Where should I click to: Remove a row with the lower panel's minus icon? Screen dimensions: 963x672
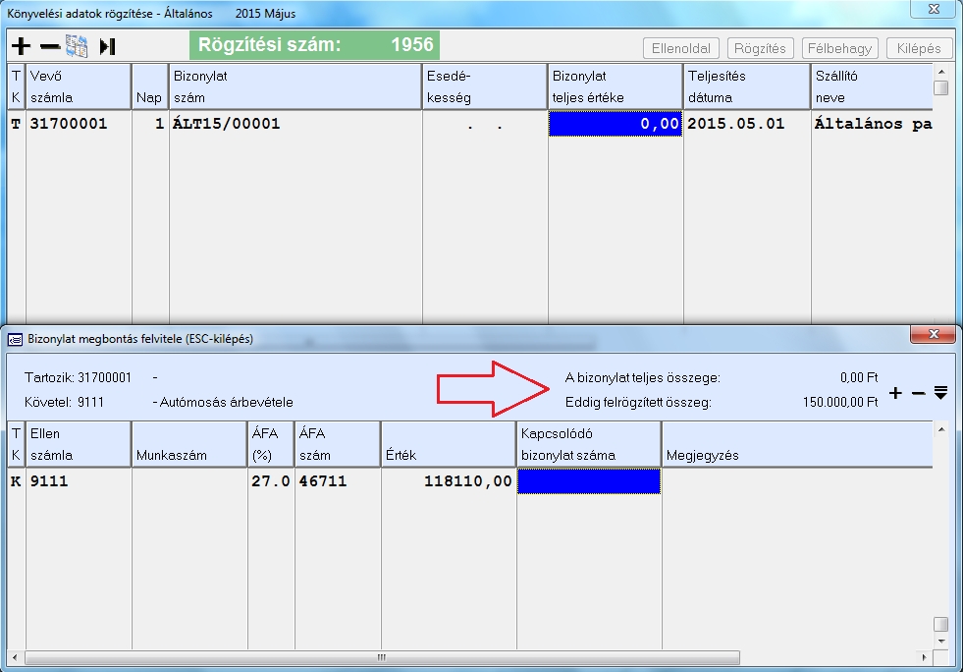point(918,393)
